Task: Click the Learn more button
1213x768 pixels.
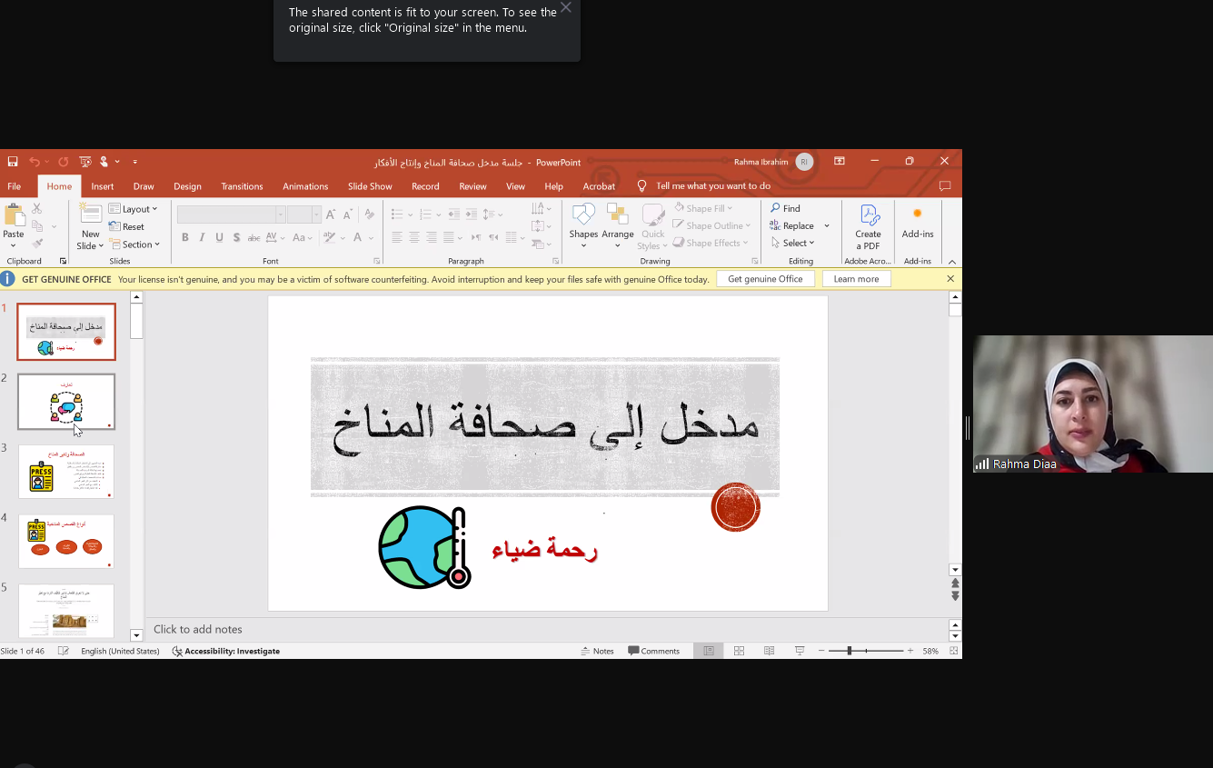Action: (x=856, y=279)
